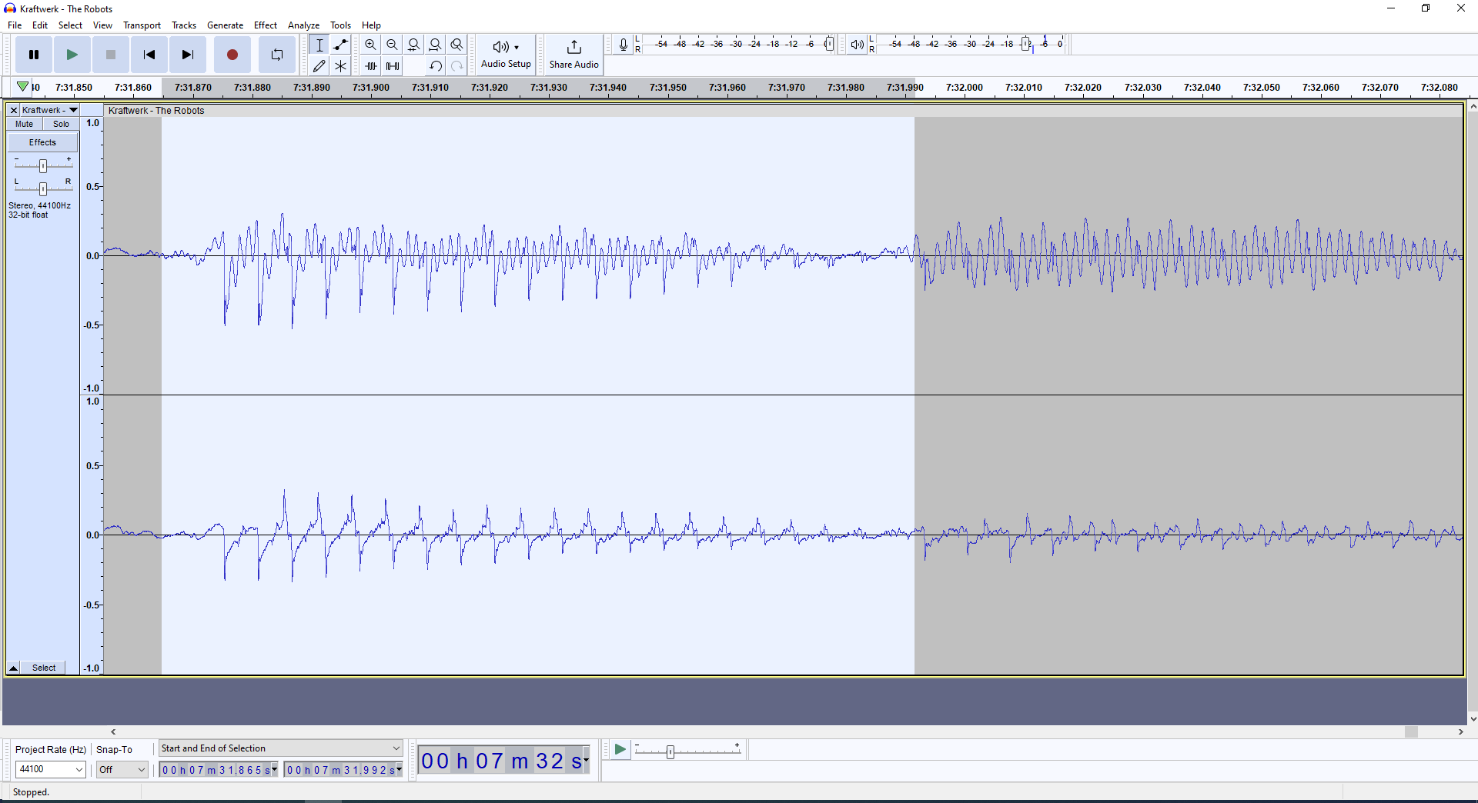Start playback with the green Play button
This screenshot has height=803, width=1478.
click(72, 55)
